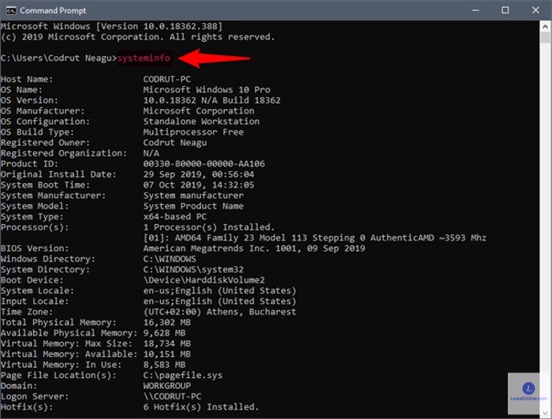552x419 pixels.
Task: Click domain value 'WORKGROUP'
Action: tap(167, 386)
